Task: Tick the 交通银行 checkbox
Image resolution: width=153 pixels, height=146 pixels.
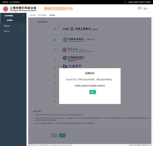Action: click(x=55, y=67)
